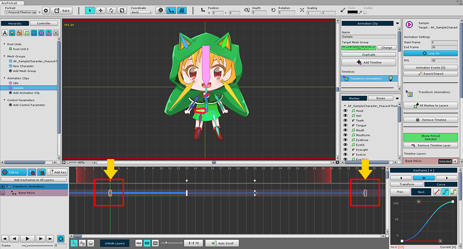Image resolution: width=463 pixels, height=249 pixels.
Task: Click the animation clip filter icon
Action: pyautogui.click(x=41, y=33)
